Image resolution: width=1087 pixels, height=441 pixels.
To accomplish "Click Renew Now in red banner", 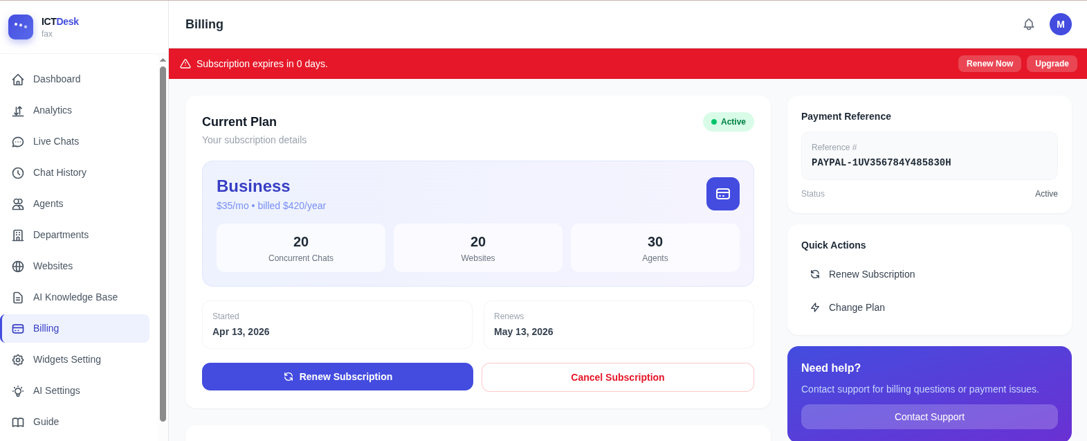I will coord(989,64).
